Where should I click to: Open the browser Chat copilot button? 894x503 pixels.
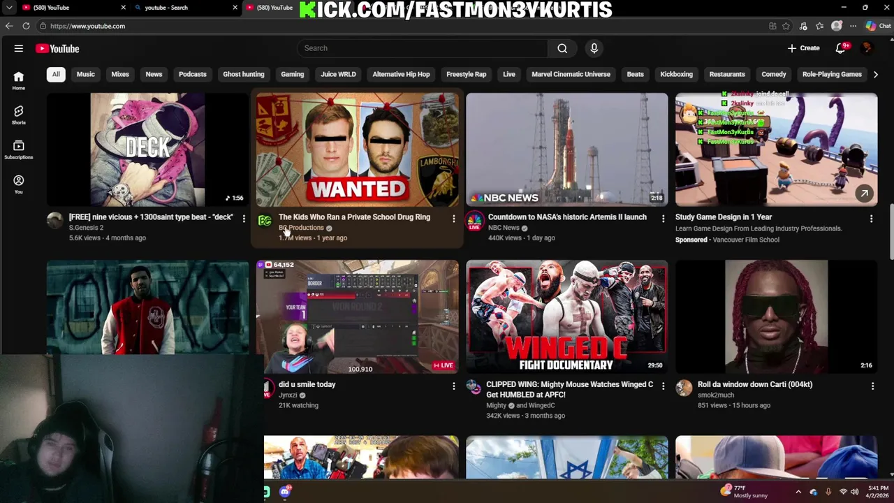878,26
